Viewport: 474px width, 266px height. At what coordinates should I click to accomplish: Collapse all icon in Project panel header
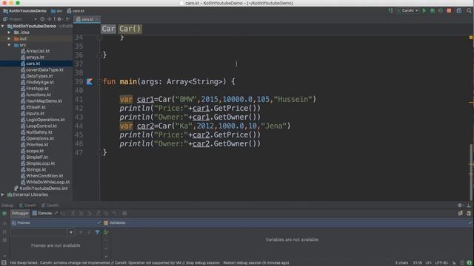[x=50, y=19]
